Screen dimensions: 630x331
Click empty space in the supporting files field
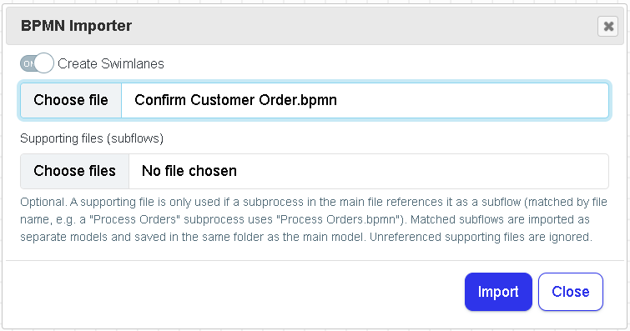[422, 171]
